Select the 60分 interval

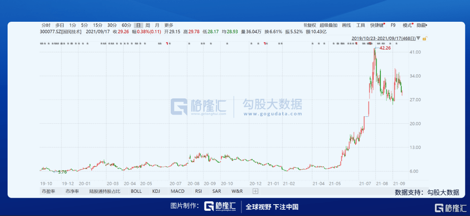(127, 26)
